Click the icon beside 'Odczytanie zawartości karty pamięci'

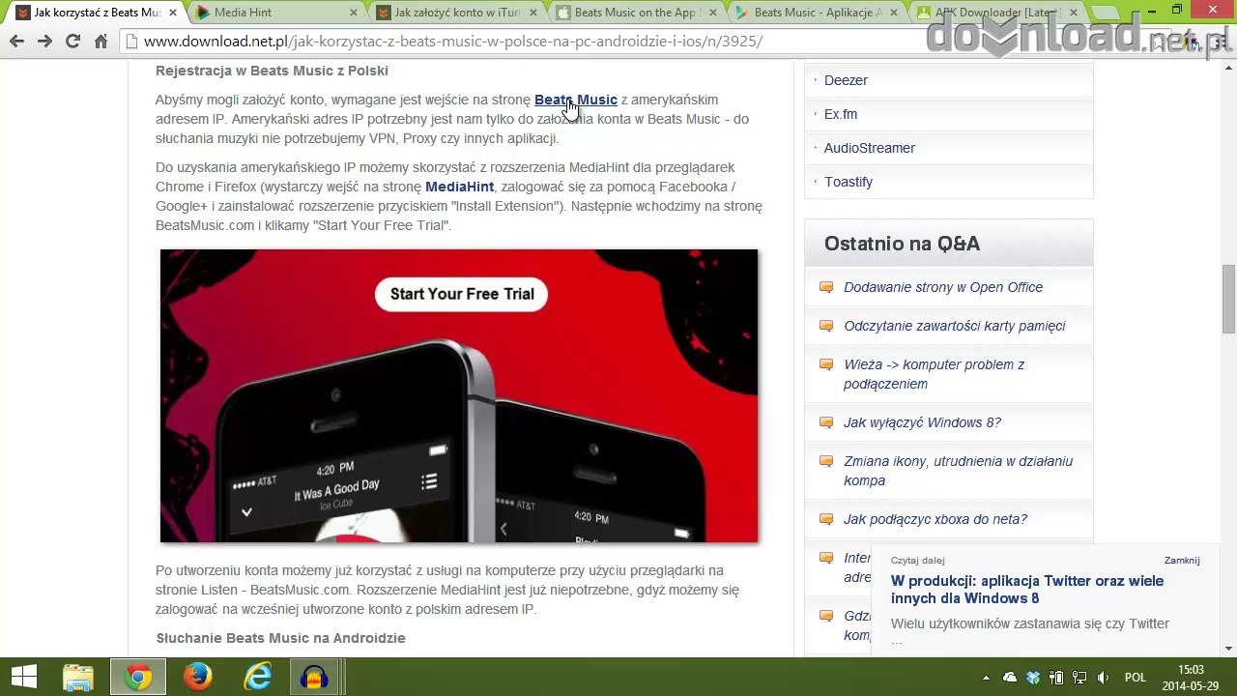[x=826, y=326]
